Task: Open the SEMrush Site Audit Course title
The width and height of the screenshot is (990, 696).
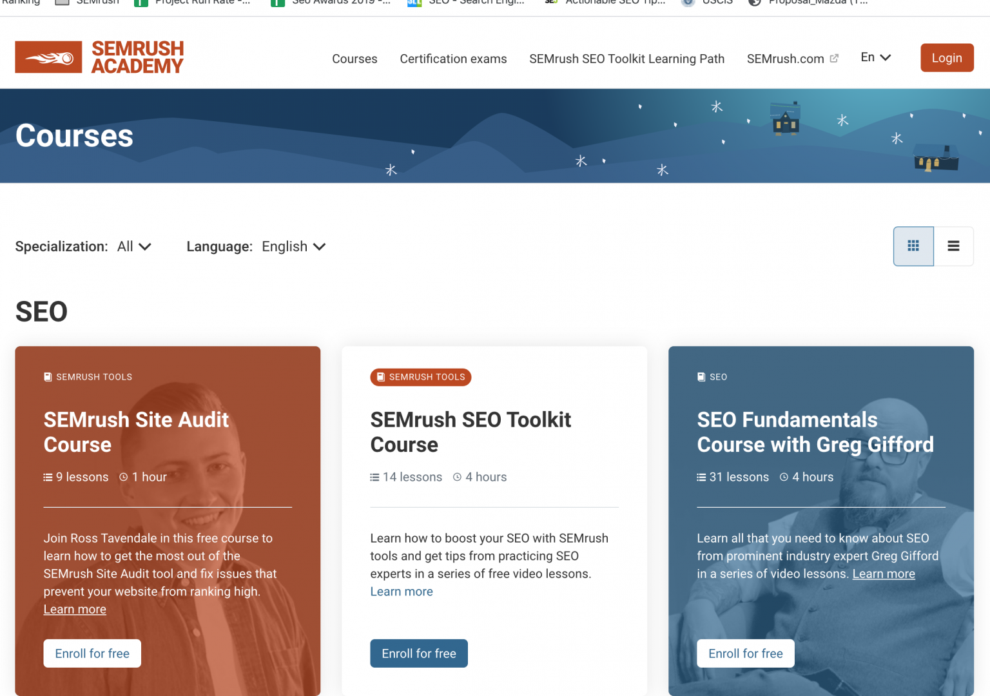Action: point(136,432)
